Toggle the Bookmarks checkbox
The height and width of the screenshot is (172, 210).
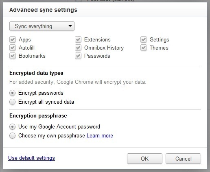(13, 56)
